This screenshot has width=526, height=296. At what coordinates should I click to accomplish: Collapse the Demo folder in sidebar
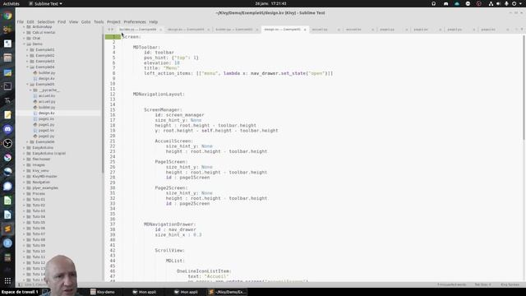(x=24, y=44)
